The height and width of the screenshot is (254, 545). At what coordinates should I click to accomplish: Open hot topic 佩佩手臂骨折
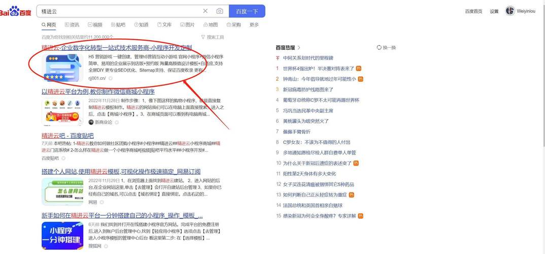coord(297,132)
